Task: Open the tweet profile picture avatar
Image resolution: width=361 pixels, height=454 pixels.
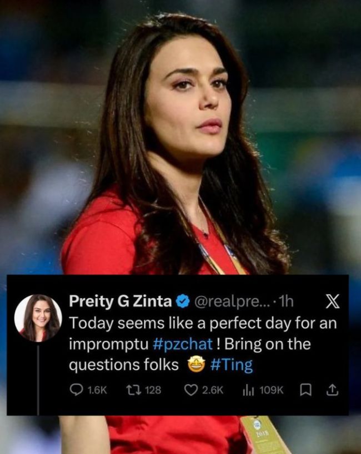Action: tap(38, 317)
